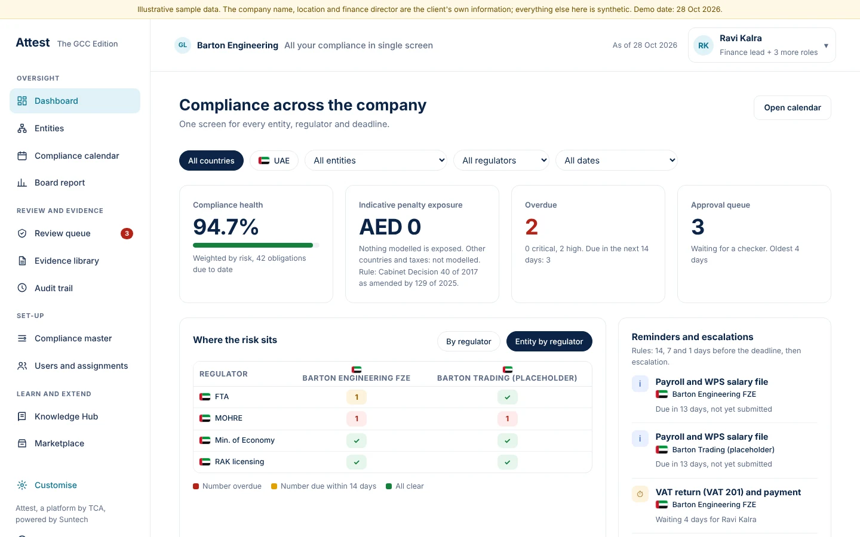
Task: Click the Review queue shield icon
Action: (x=22, y=233)
